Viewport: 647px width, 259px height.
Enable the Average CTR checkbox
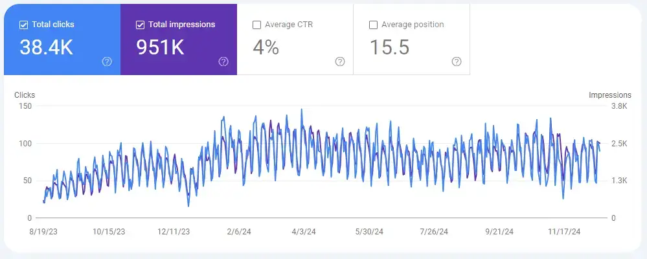pyautogui.click(x=256, y=25)
